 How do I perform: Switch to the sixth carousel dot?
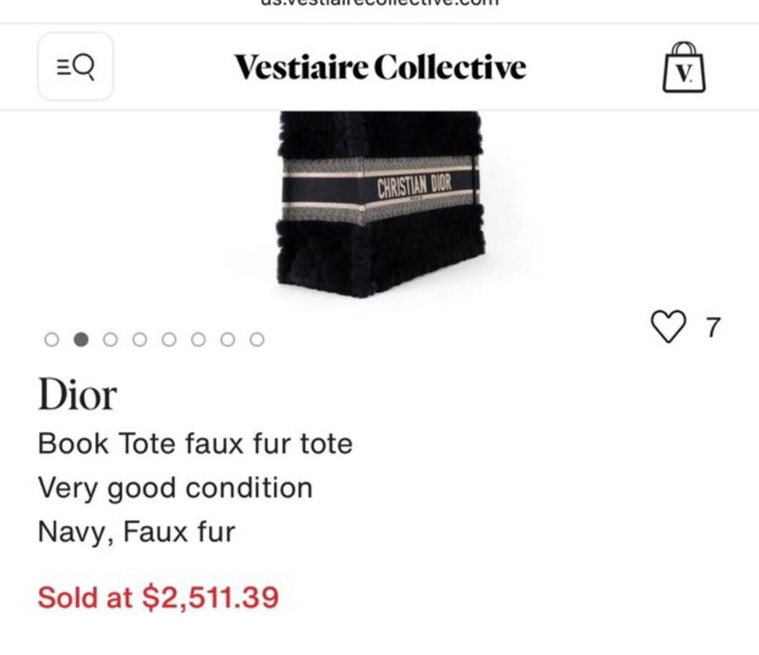click(x=198, y=340)
